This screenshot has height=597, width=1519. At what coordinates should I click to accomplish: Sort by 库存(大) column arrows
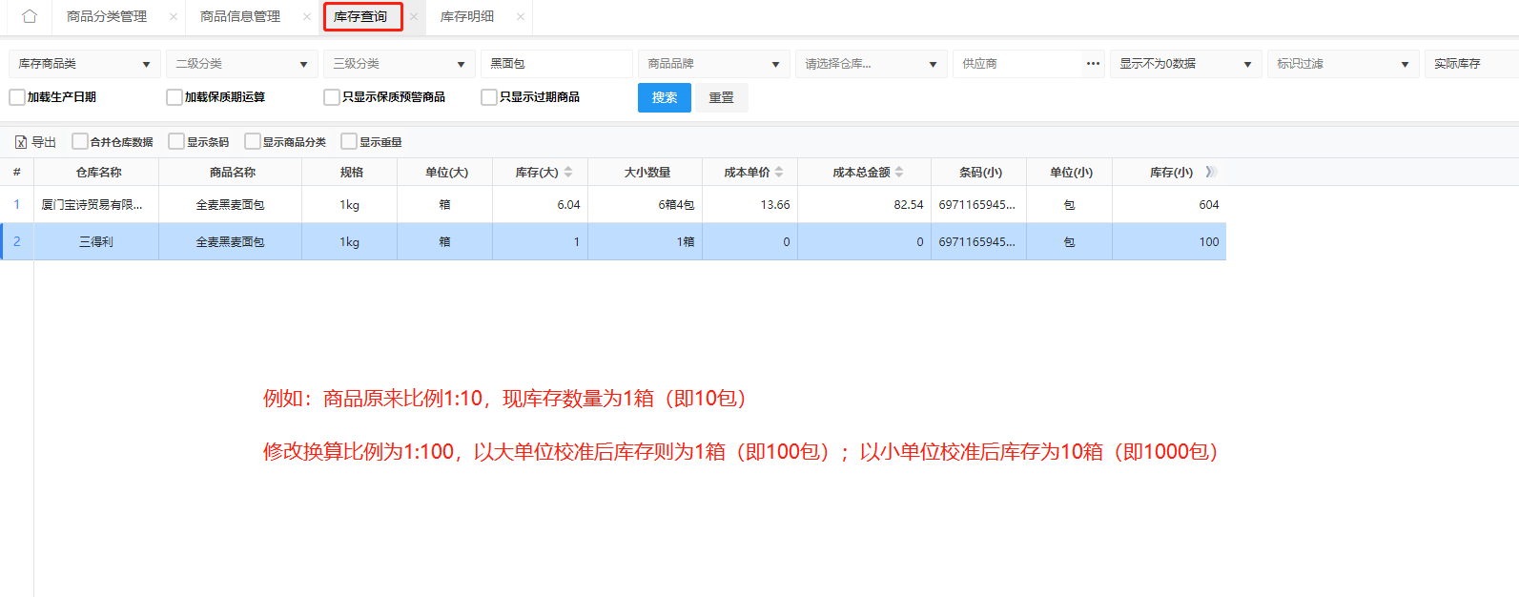(568, 173)
